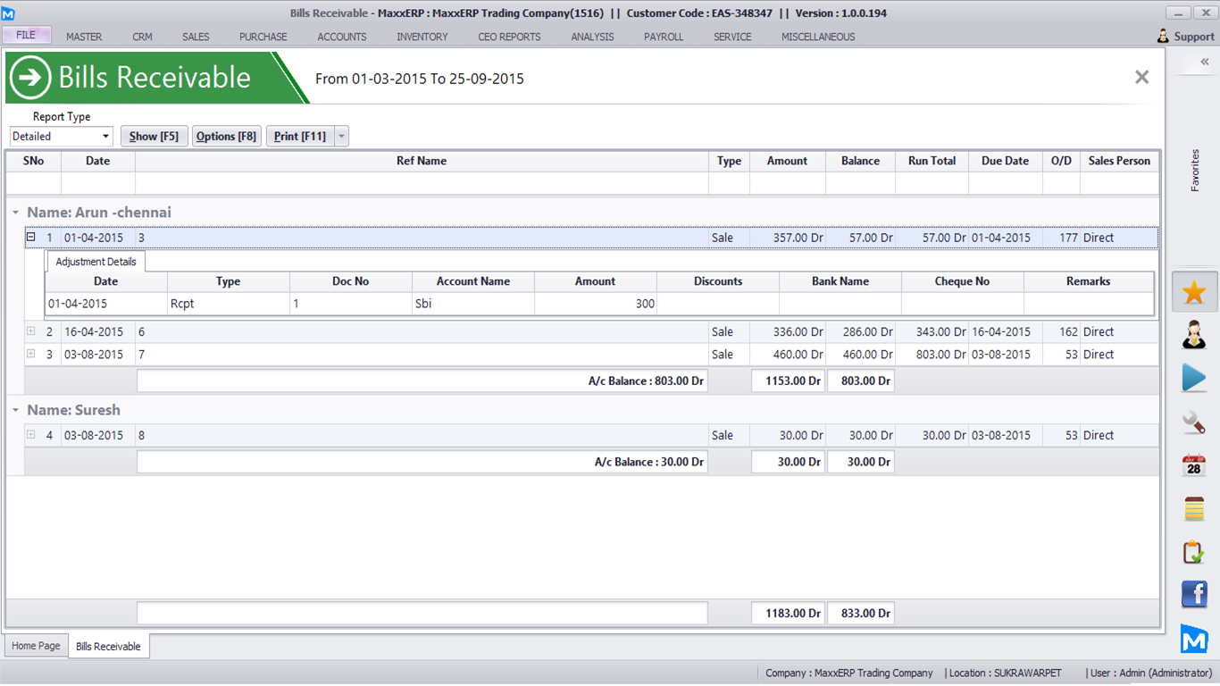Viewport: 1220px width, 686px height.
Task: Open the Facebook icon in sidebar
Action: click(x=1194, y=594)
